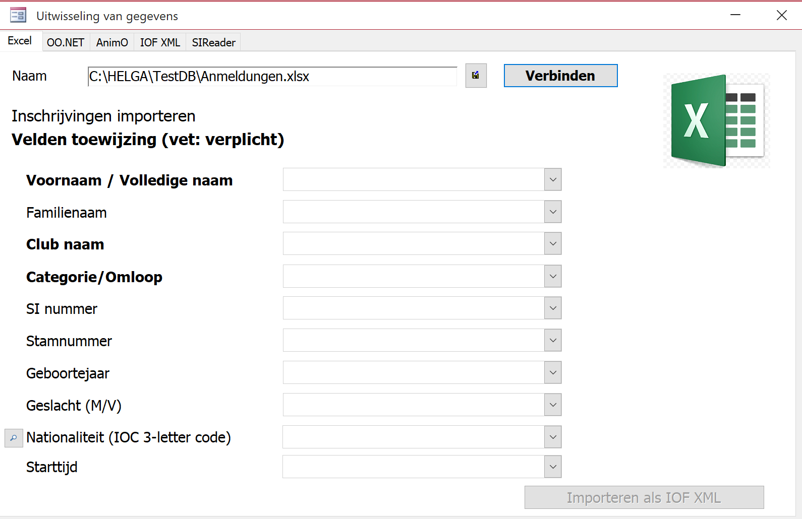The width and height of the screenshot is (802, 519).
Task: Expand the Voornaam / Volledige naam dropdown
Action: (x=553, y=179)
